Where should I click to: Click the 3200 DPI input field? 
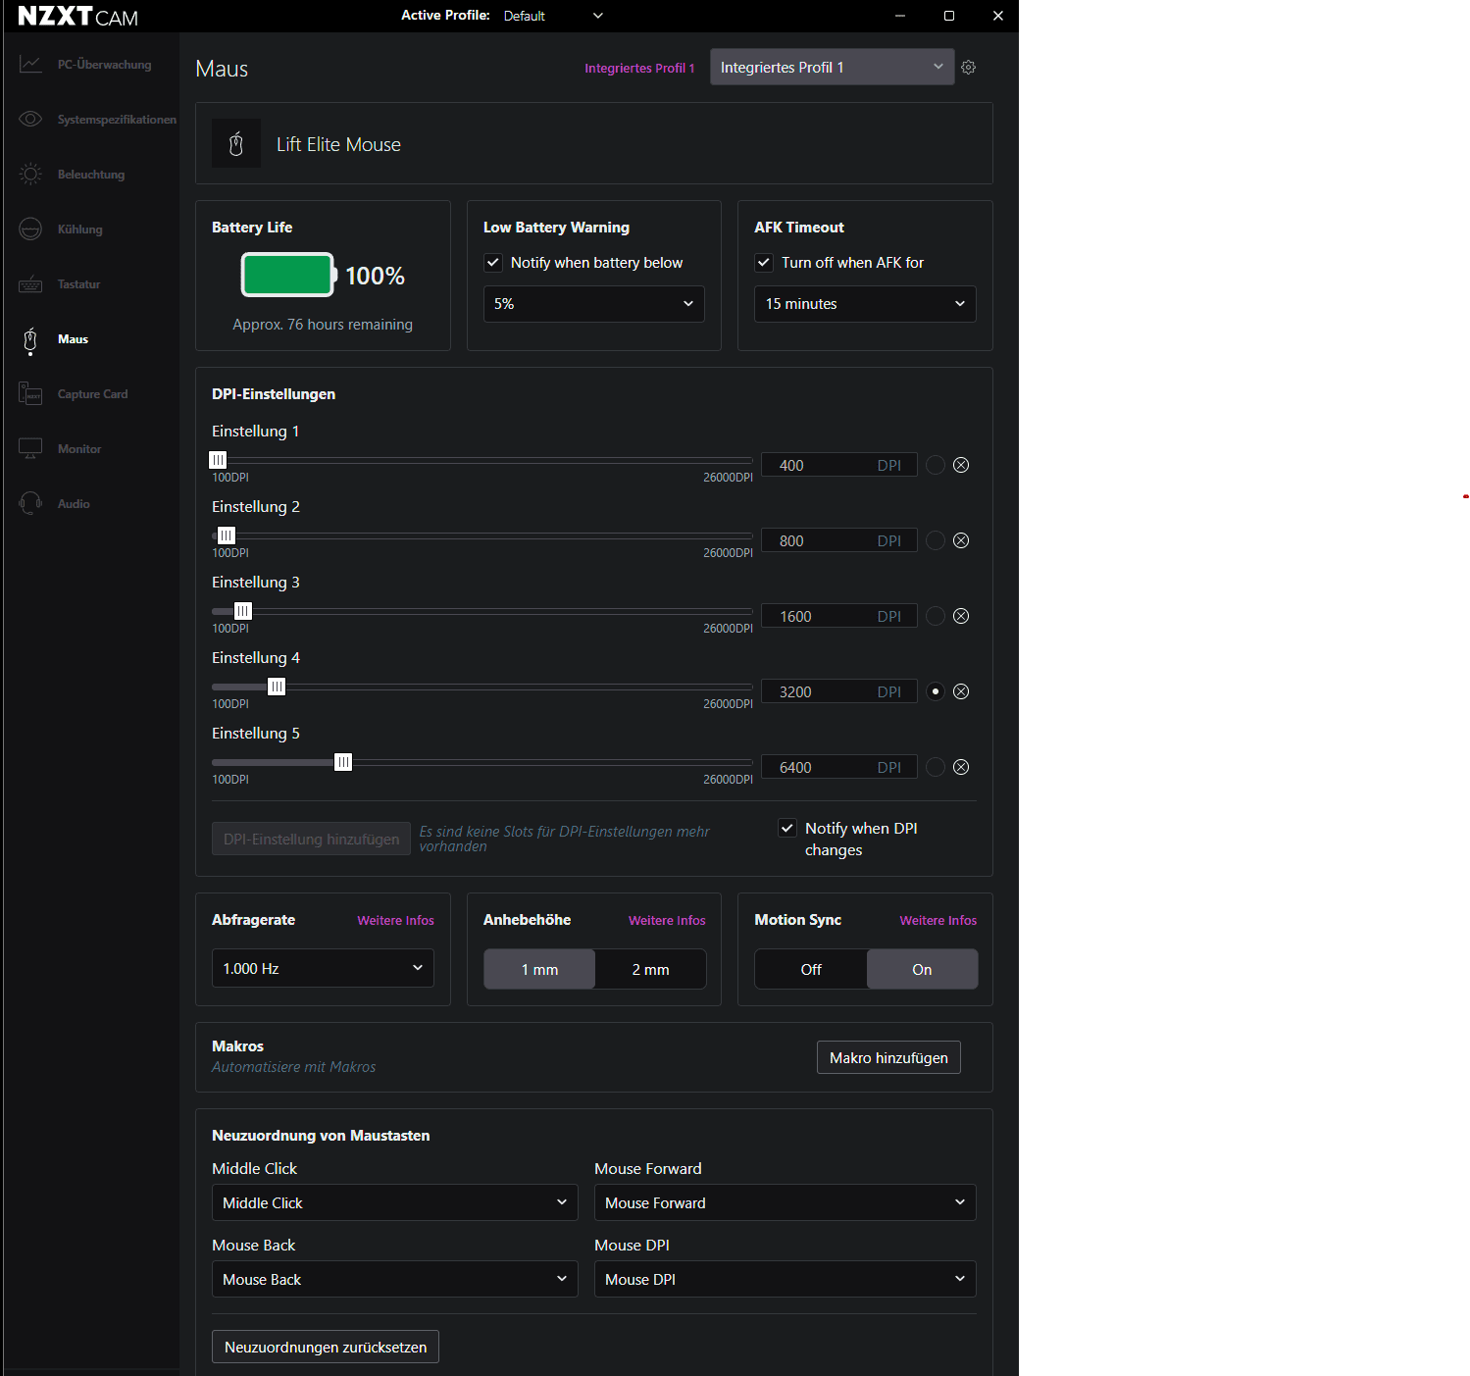[x=839, y=691]
